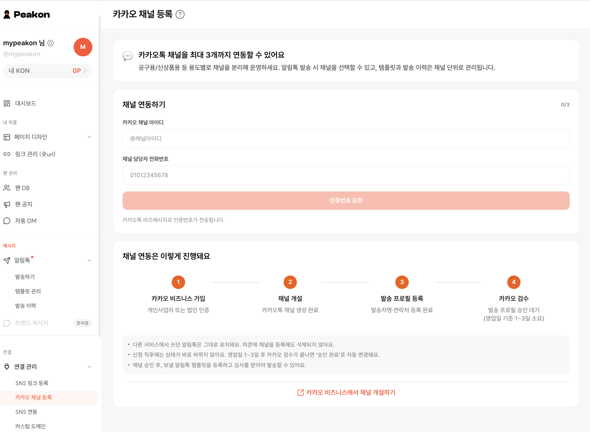Open the 내 KON points panel
This screenshot has height=432, width=590.
click(48, 71)
